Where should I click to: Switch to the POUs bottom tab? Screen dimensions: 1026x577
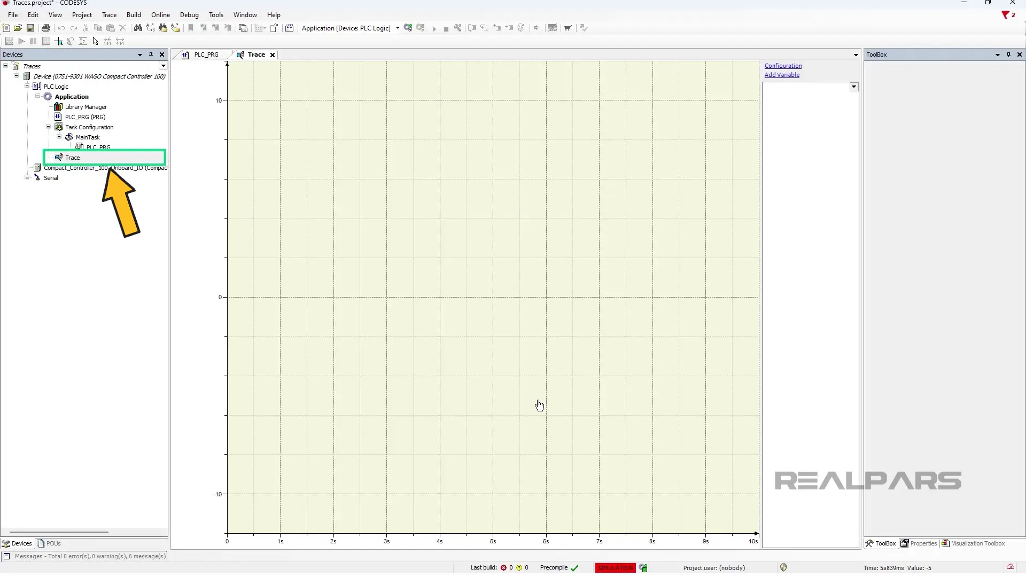pyautogui.click(x=49, y=544)
